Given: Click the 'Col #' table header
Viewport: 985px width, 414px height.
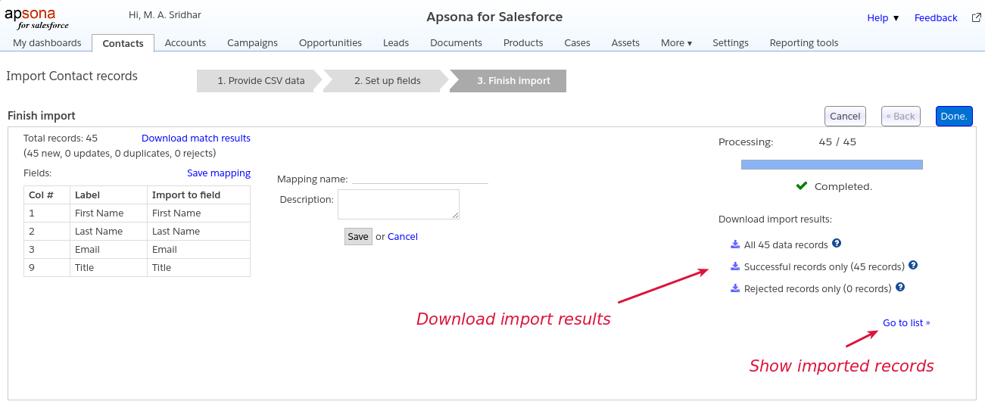Looking at the screenshot, I should pos(47,195).
